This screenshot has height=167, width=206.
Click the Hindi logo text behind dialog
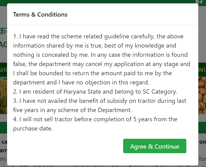3,32
